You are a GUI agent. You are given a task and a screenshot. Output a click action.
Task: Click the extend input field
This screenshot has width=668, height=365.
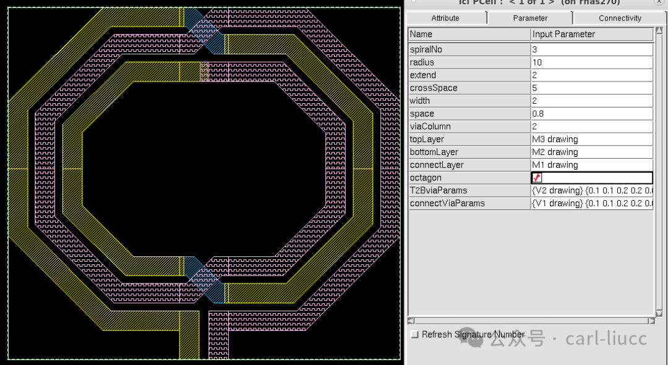pyautogui.click(x=592, y=75)
